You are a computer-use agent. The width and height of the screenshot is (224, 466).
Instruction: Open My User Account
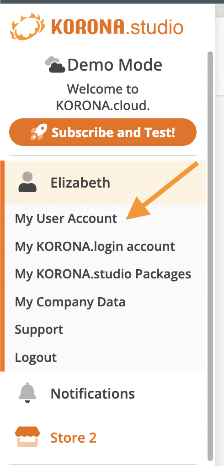[x=66, y=218]
